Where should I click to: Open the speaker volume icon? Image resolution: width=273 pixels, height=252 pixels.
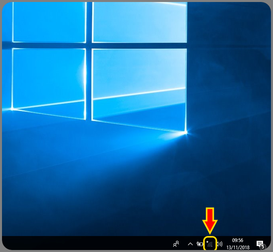[220, 244]
